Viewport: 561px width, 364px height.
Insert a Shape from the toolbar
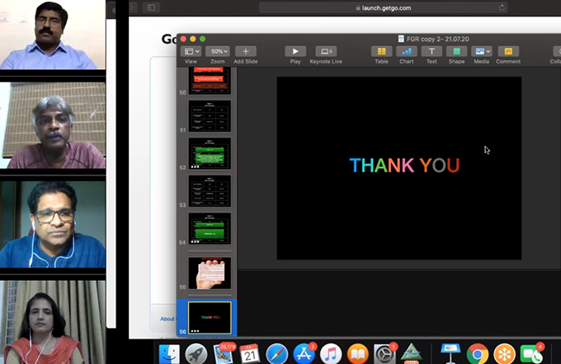(x=456, y=51)
